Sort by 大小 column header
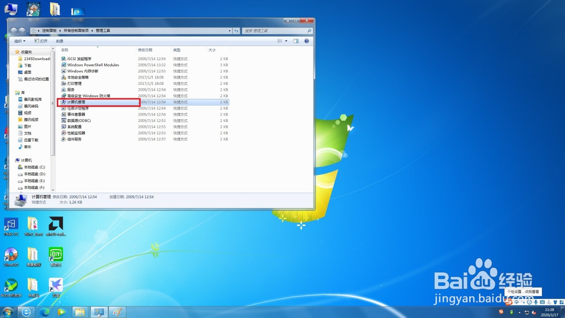 click(x=218, y=50)
